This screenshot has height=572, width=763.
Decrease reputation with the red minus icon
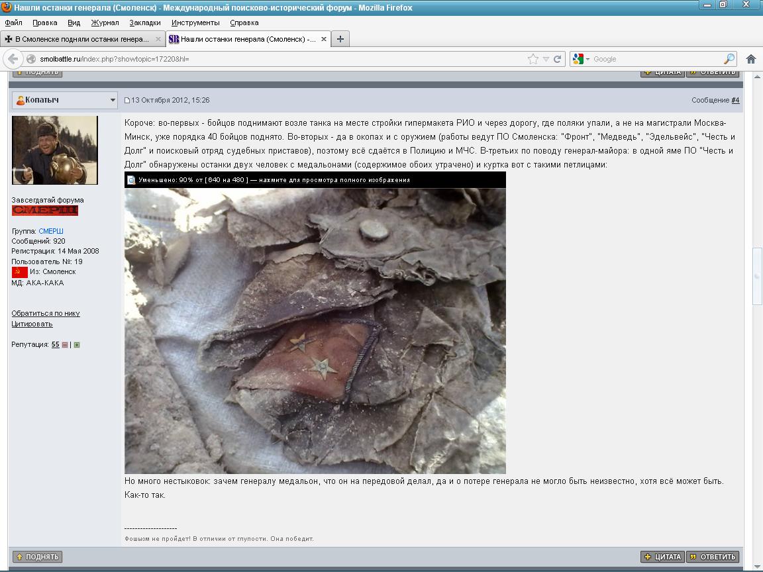click(65, 345)
